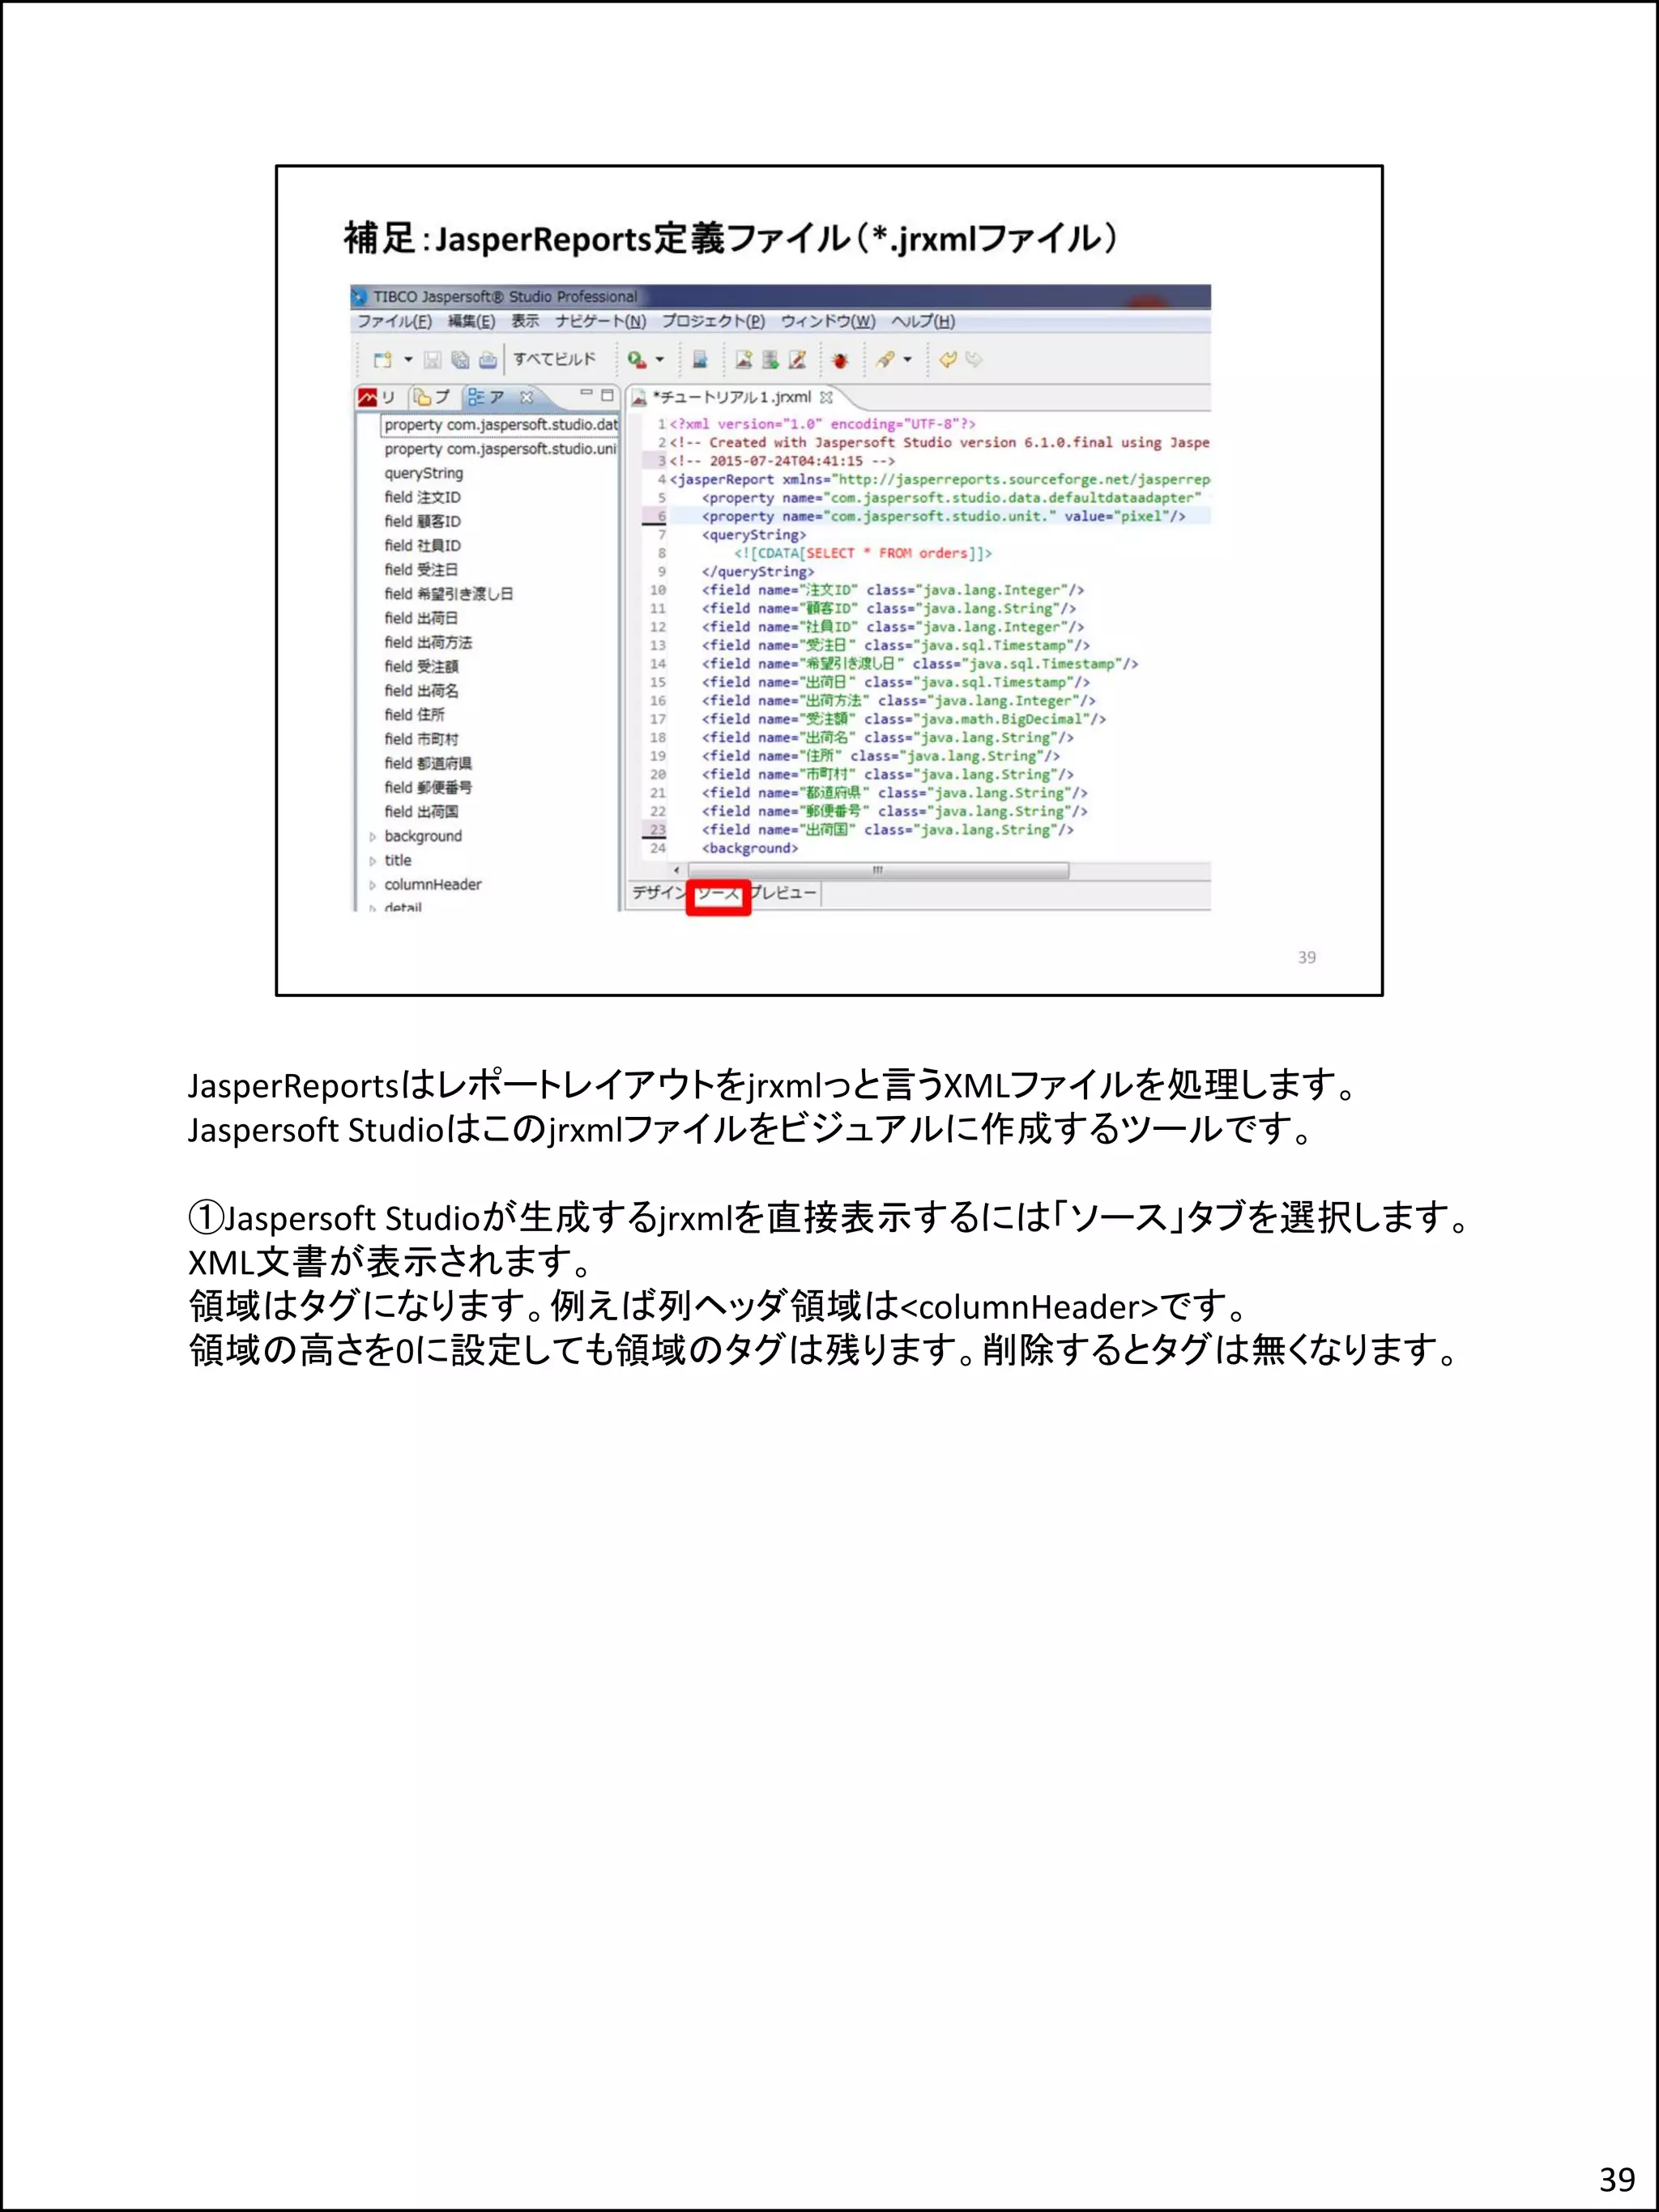
Task: Open the dropdown arrow beside Run icon
Action: pos(660,360)
